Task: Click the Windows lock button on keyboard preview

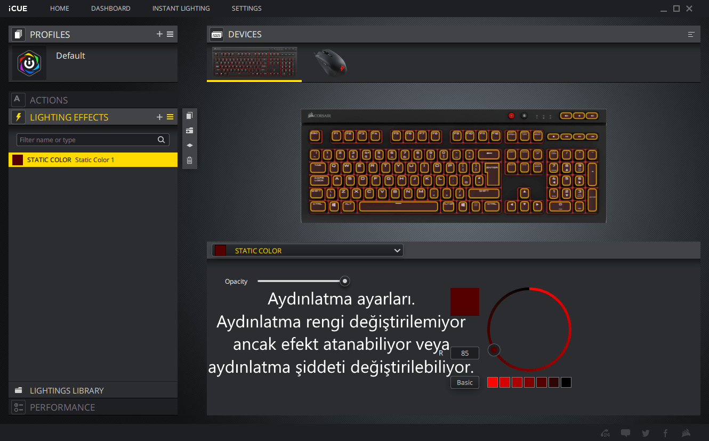Action: click(524, 115)
